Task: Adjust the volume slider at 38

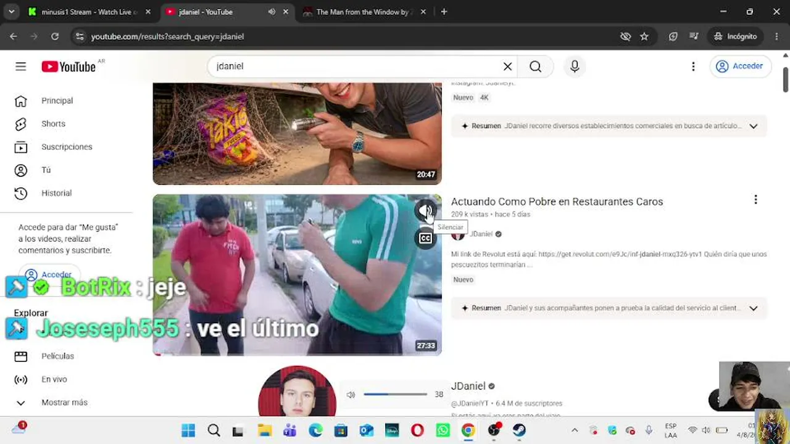Action: tap(395, 394)
